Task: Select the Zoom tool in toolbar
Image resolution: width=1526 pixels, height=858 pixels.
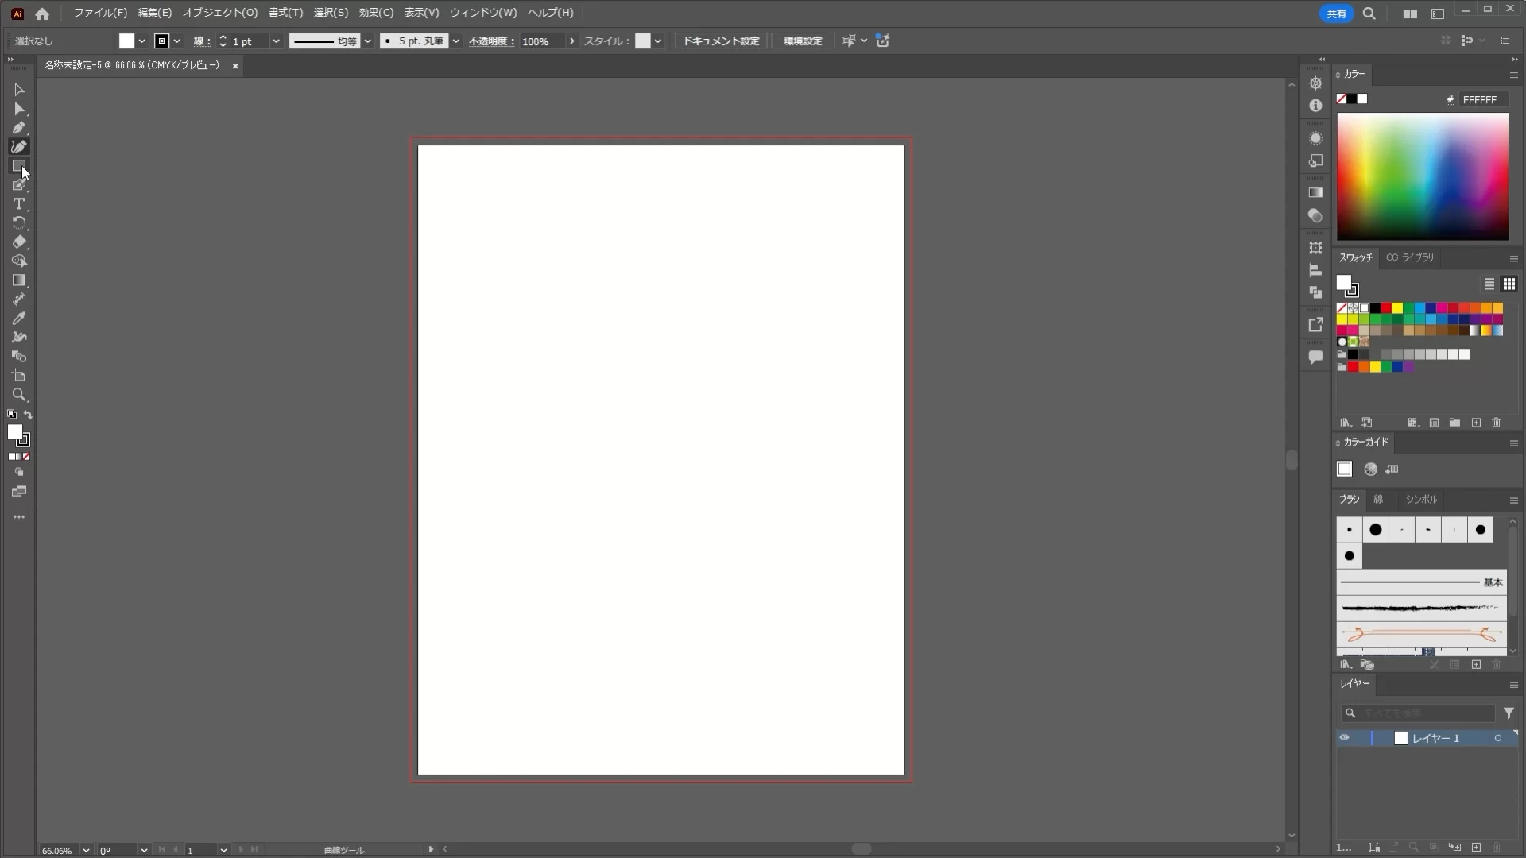Action: point(19,395)
